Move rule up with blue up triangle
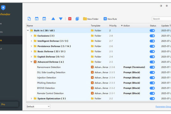The image size is (171, 114). pyautogui.click(x=53, y=19)
